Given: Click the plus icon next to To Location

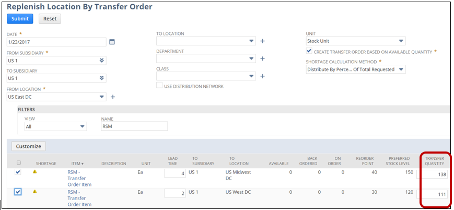Looking at the screenshot, I should coord(262,41).
